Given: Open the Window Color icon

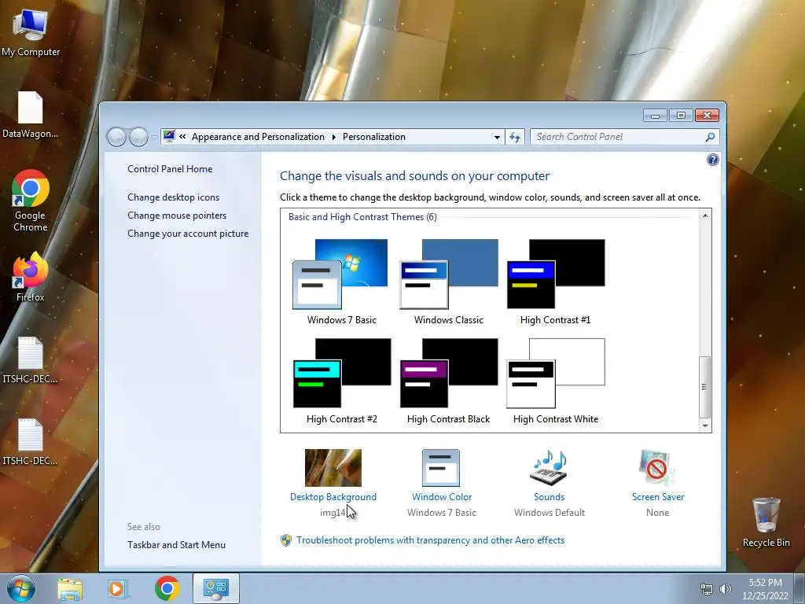Looking at the screenshot, I should pyautogui.click(x=441, y=468).
